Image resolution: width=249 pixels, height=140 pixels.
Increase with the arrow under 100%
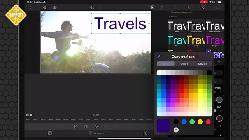coord(221,92)
